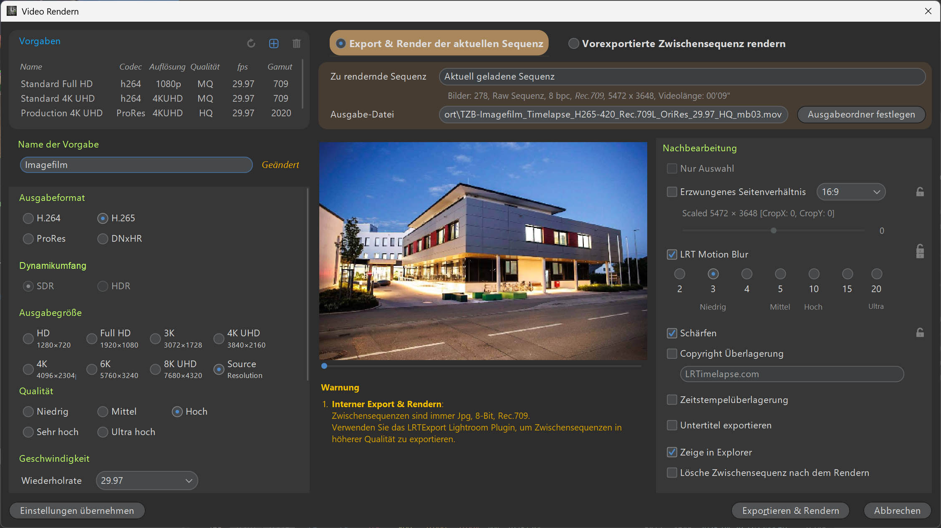Click the reload presets icon
This screenshot has width=941, height=528.
pyautogui.click(x=251, y=43)
